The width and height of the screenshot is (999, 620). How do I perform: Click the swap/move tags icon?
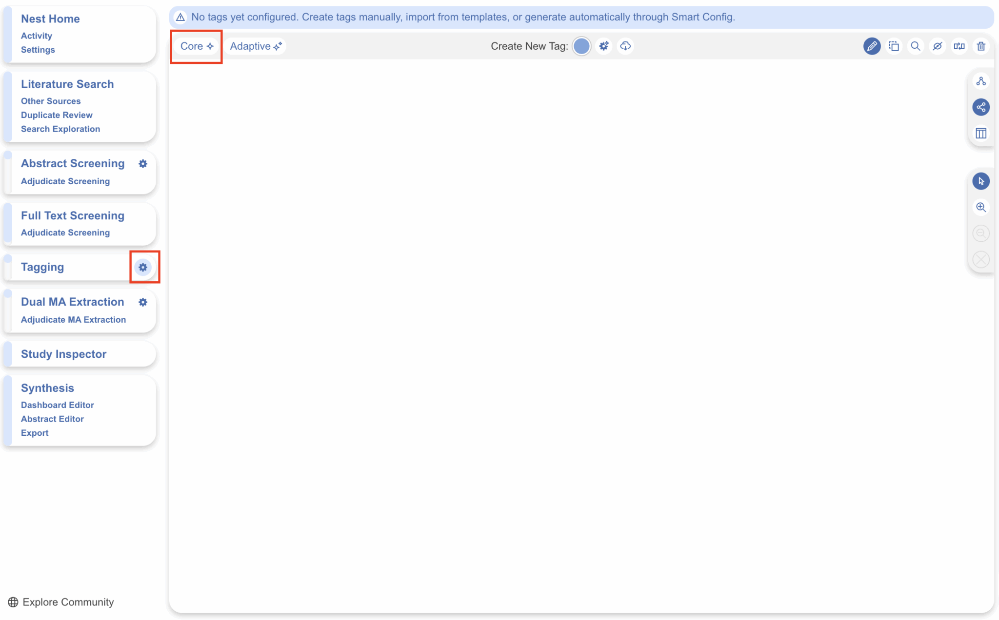[x=959, y=46]
